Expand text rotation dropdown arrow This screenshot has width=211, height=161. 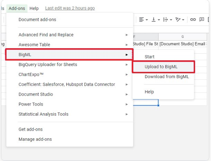tap(183, 20)
